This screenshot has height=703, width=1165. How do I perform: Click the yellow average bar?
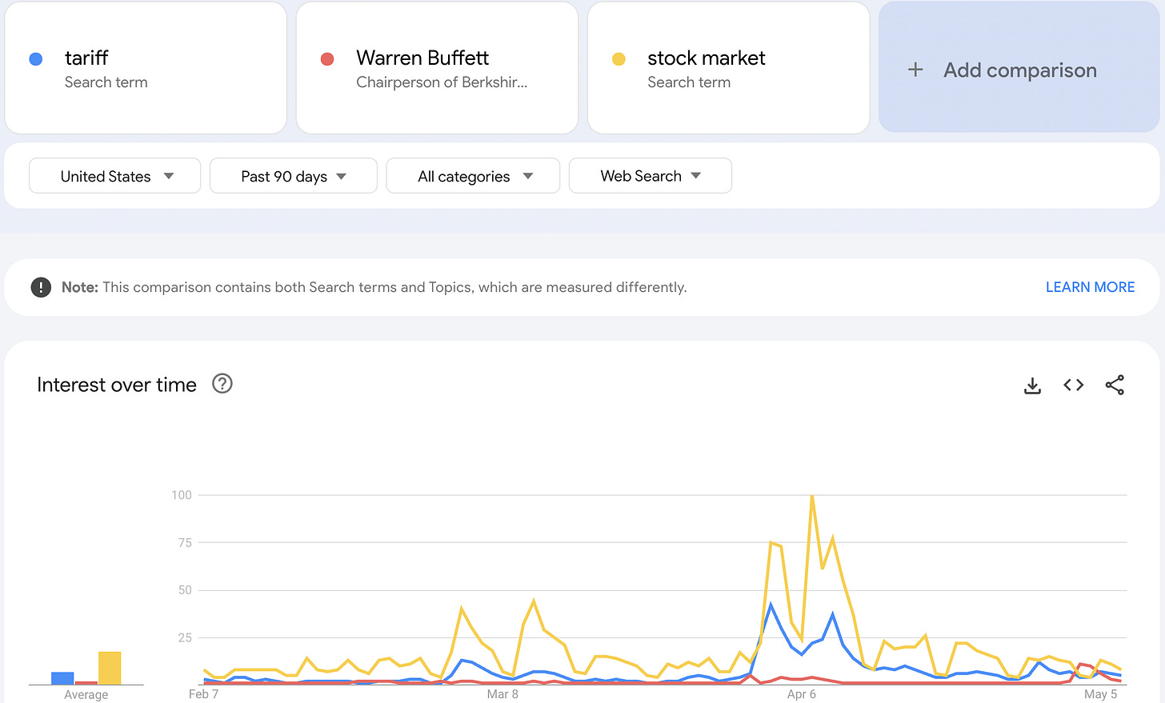(x=110, y=668)
